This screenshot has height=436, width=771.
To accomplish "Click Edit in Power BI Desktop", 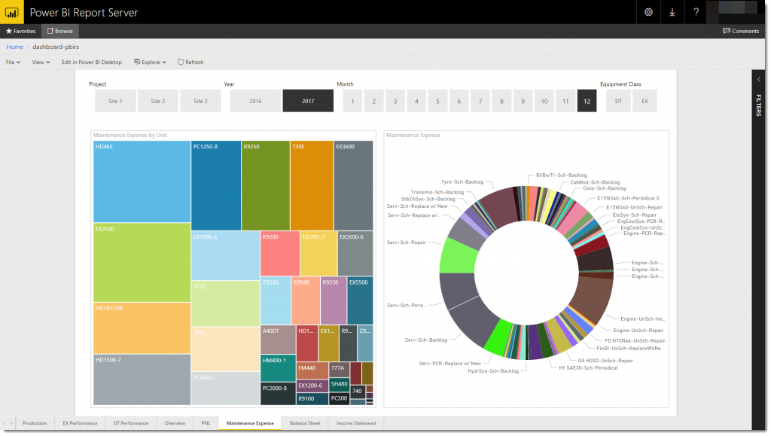I will pyautogui.click(x=91, y=62).
